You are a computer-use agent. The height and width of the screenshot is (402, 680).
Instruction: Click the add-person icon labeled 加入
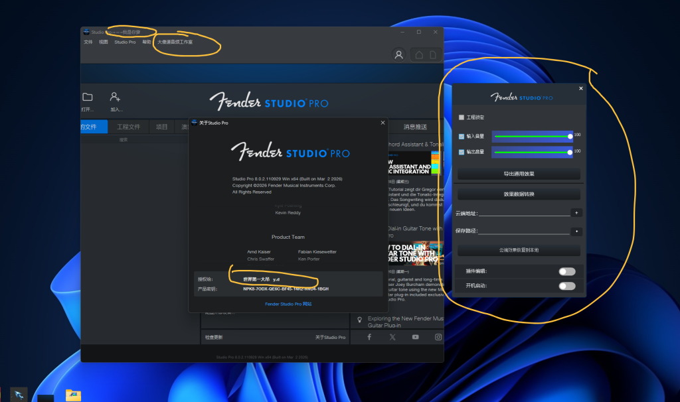pyautogui.click(x=115, y=97)
